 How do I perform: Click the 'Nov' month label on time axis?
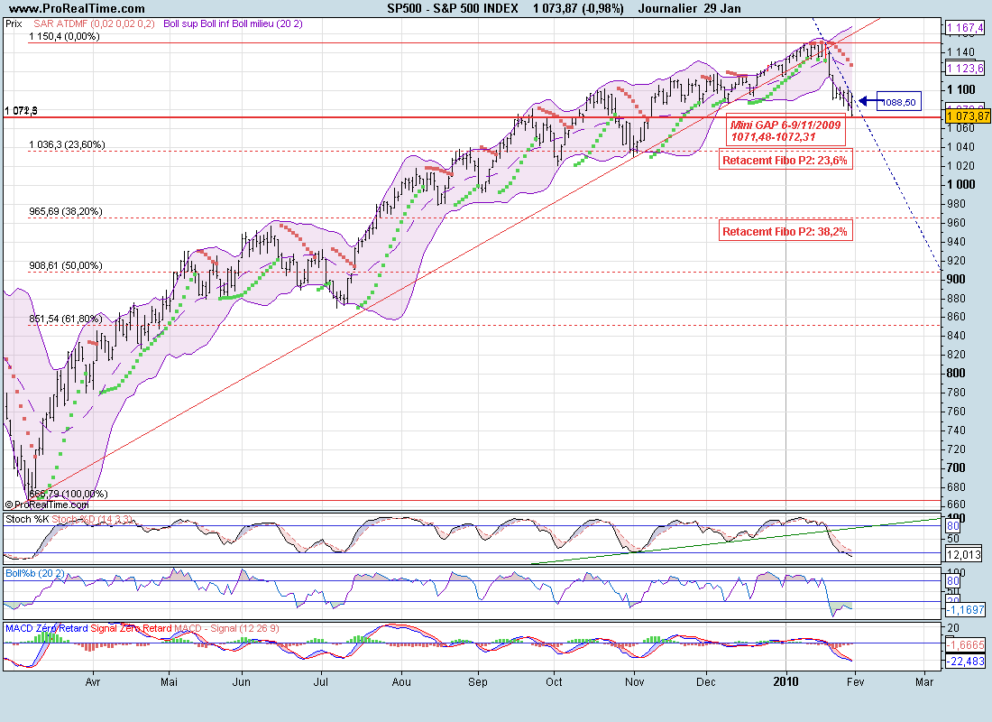(635, 682)
